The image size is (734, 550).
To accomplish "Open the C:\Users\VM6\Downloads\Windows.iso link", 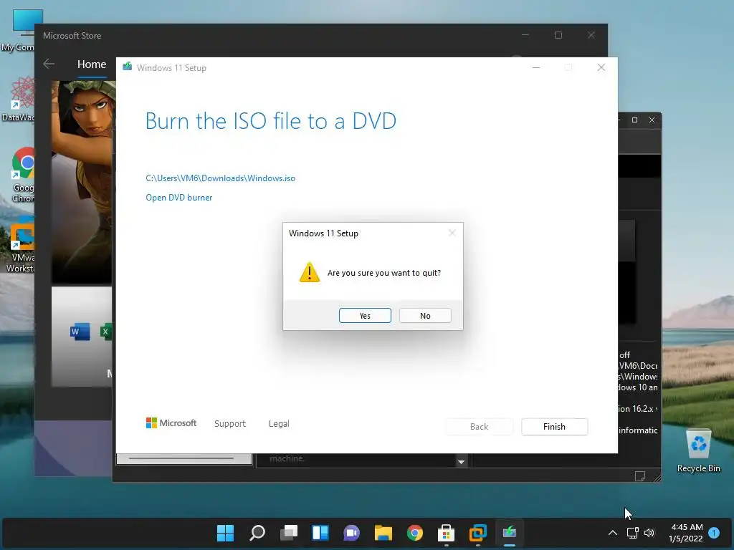I will [221, 178].
